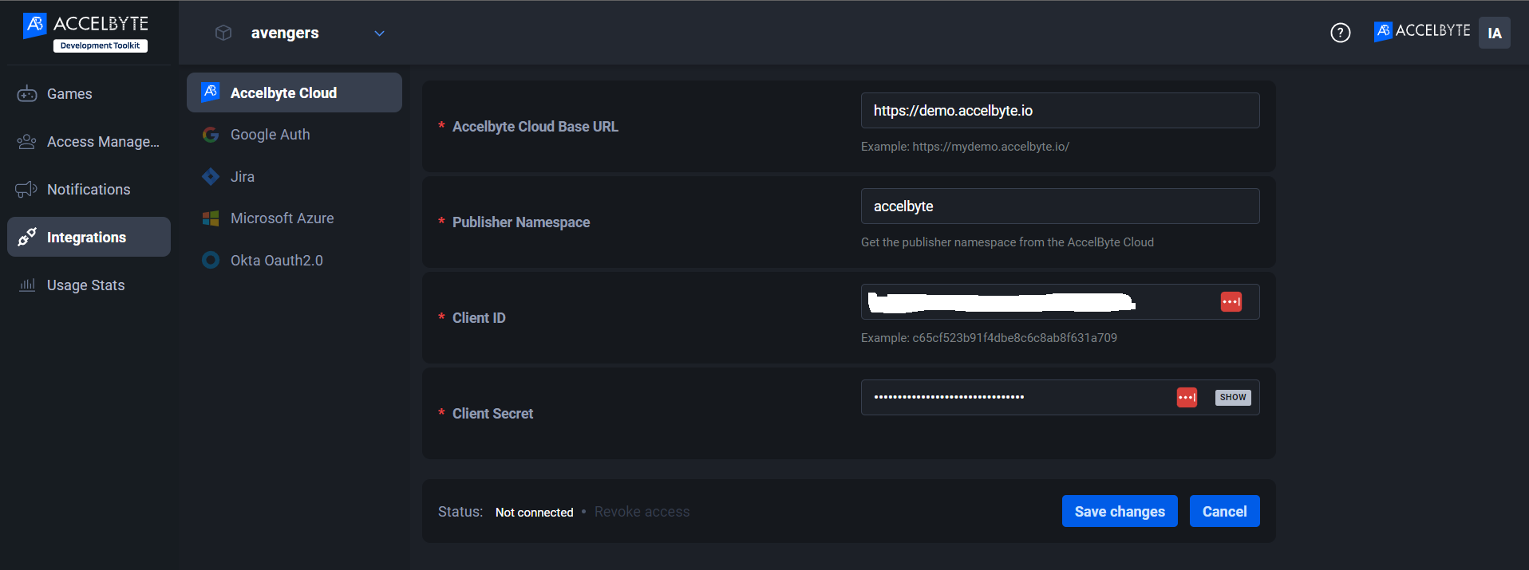The width and height of the screenshot is (1529, 570).
Task: Edit the Publisher Namespace field
Action: 1060,206
